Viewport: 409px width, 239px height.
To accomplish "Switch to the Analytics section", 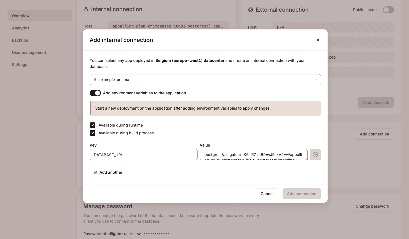I will point(21,28).
